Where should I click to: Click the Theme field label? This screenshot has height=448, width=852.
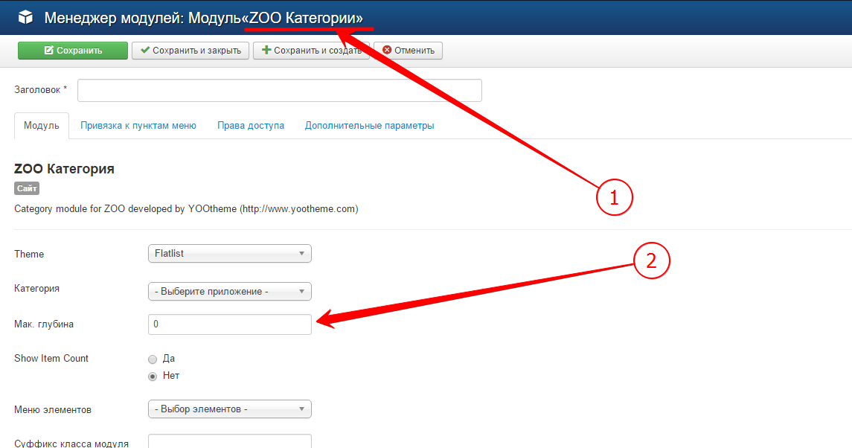(29, 254)
